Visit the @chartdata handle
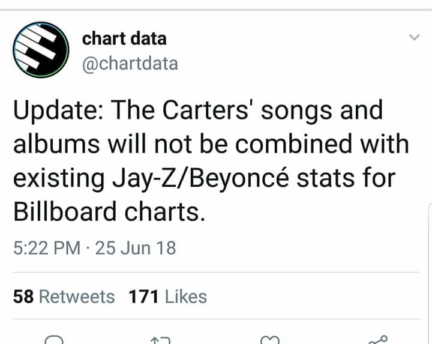 [130, 63]
